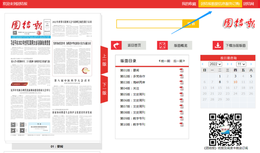260x153 pixels.
Task: Click the search input field
Action: coord(149,24)
